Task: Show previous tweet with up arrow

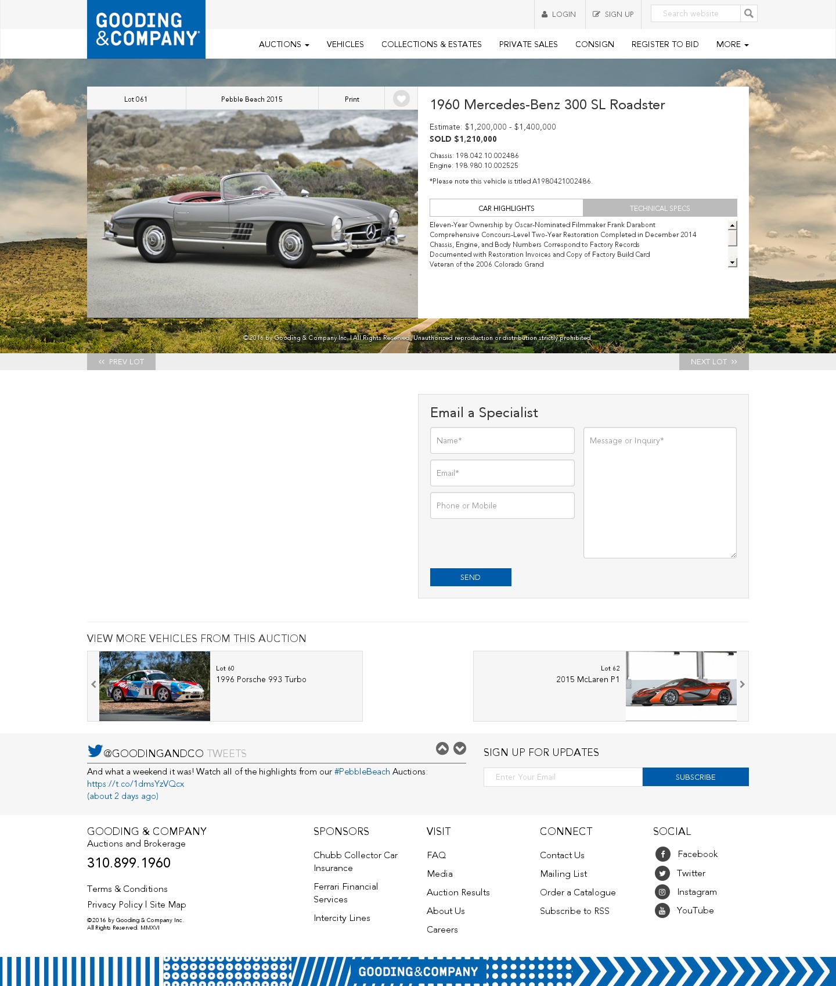Action: tap(442, 748)
